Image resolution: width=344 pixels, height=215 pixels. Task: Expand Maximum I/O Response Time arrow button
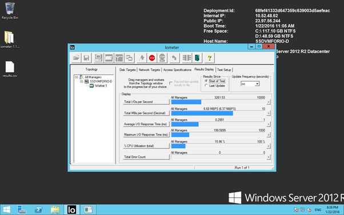[269, 134]
